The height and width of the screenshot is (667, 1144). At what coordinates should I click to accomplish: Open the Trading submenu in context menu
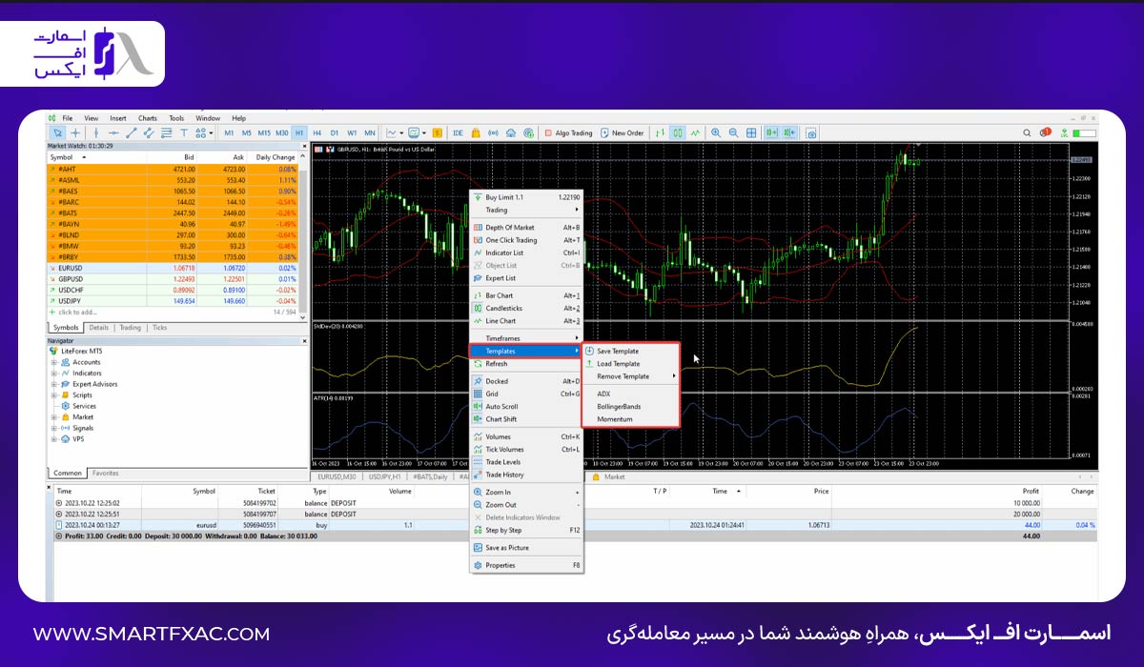[526, 210]
